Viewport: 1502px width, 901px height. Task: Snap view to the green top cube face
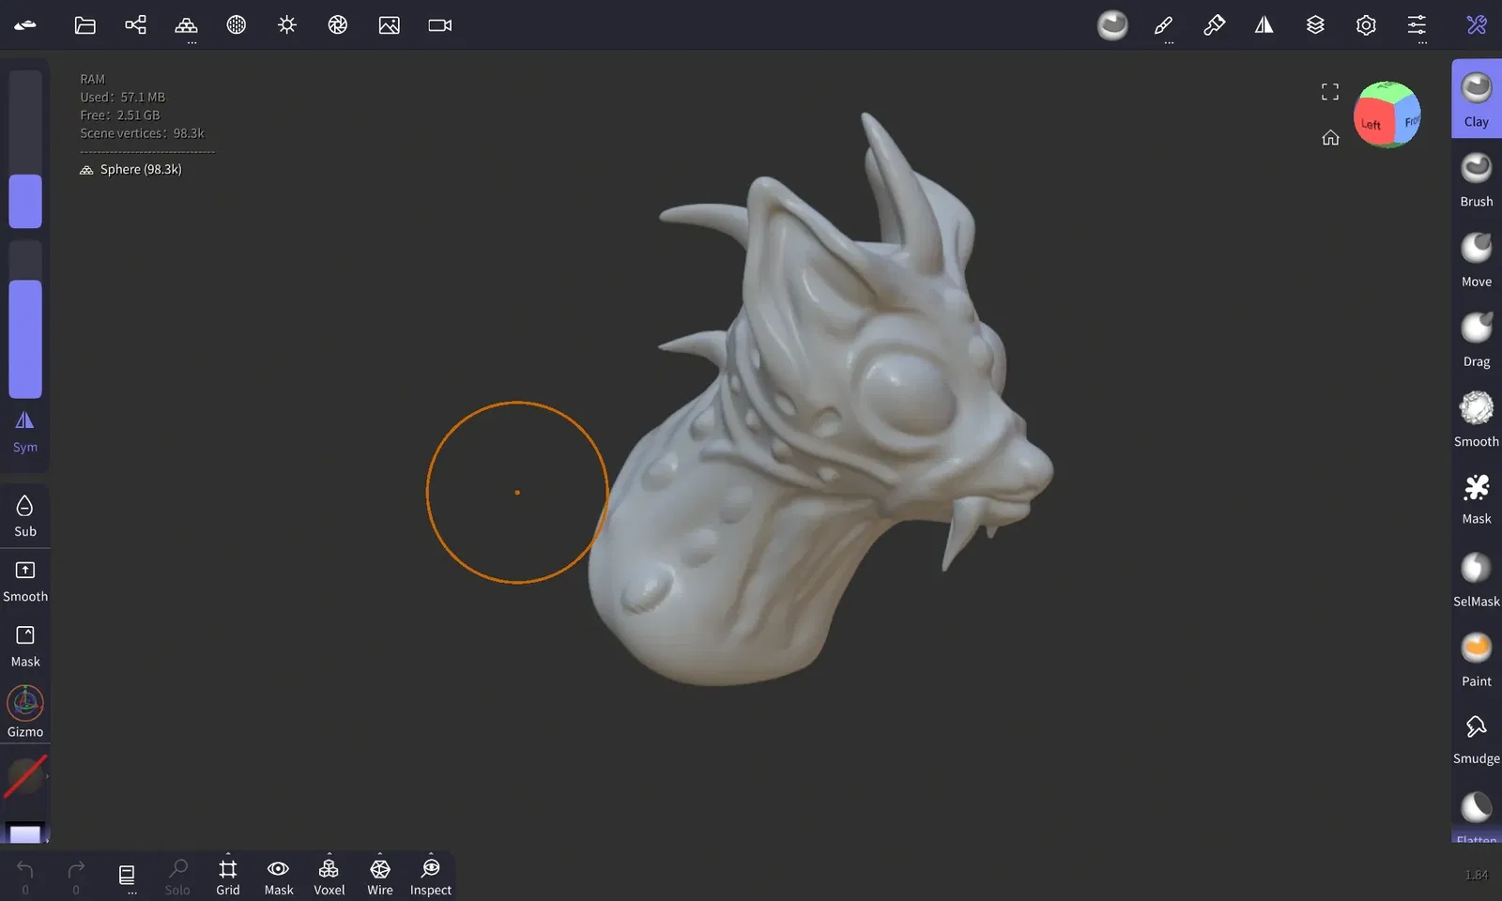point(1388,90)
